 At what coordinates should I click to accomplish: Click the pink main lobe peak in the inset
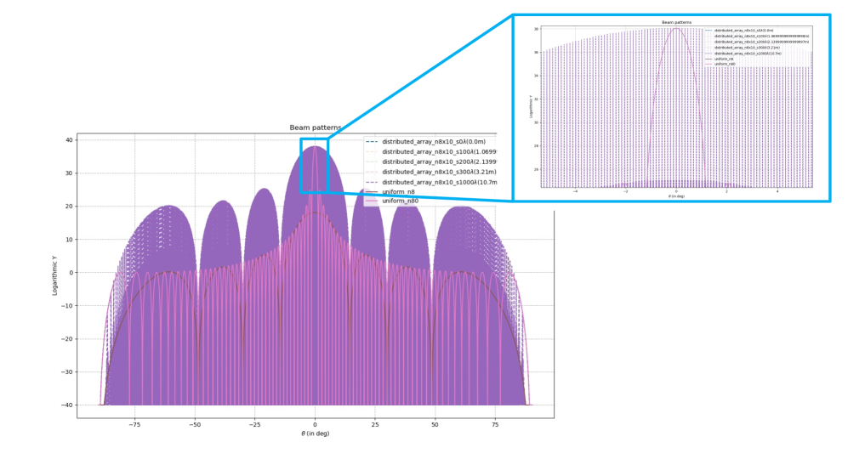[x=676, y=29]
